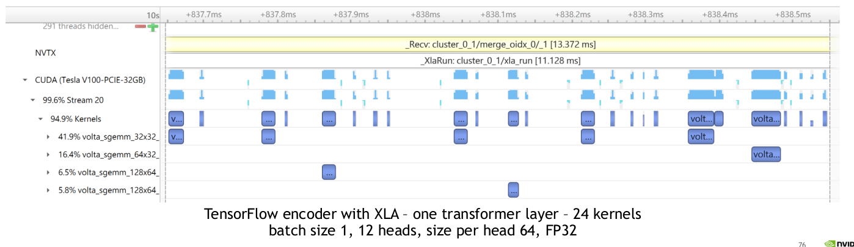Click the red minus hide-threads icon

pos(141,27)
